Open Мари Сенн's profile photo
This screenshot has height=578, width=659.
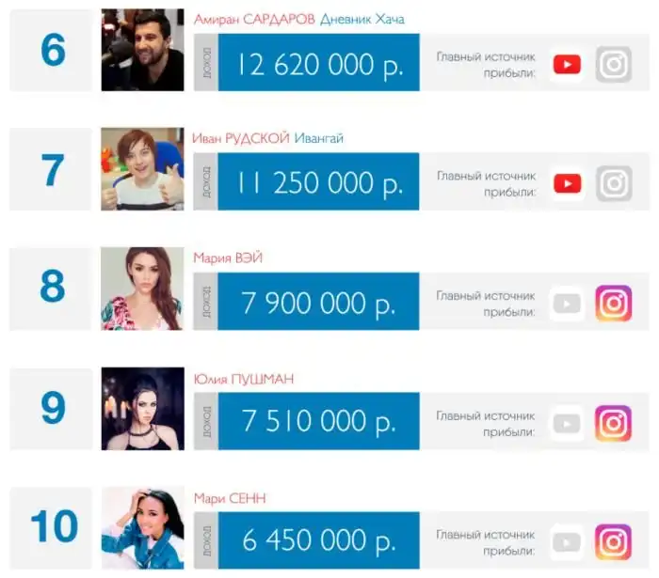click(142, 527)
